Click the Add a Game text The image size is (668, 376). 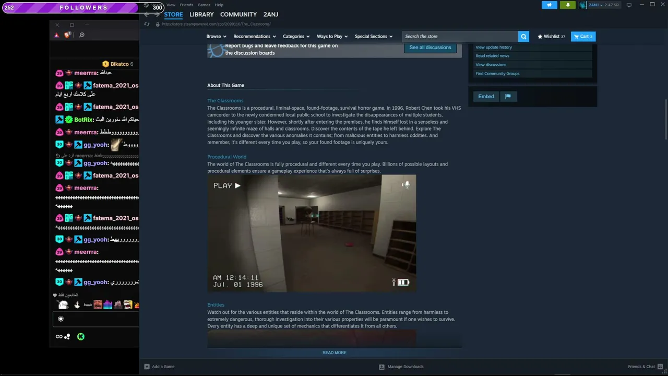point(163,367)
